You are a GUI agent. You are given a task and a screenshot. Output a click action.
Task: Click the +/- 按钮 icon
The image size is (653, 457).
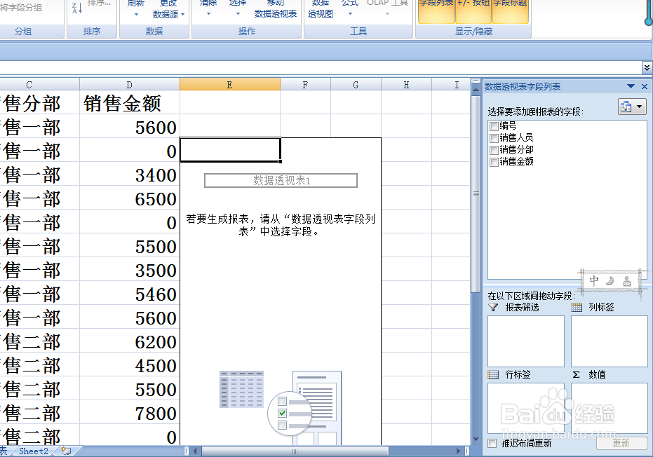[474, 13]
